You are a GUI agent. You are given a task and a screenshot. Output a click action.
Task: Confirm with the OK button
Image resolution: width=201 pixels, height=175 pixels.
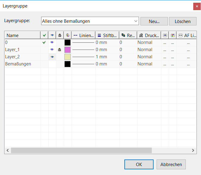coord(139,164)
